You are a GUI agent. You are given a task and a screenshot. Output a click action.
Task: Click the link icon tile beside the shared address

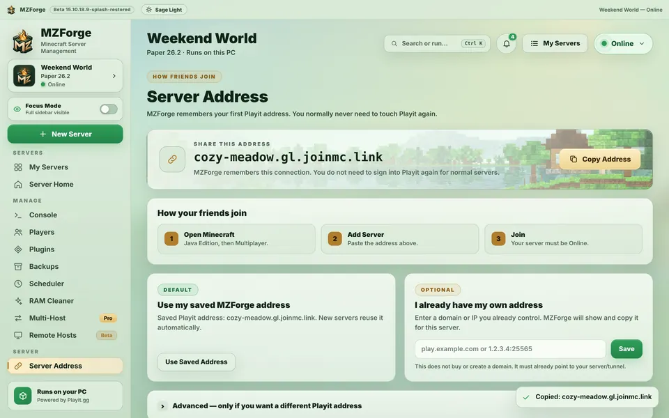[172, 159]
